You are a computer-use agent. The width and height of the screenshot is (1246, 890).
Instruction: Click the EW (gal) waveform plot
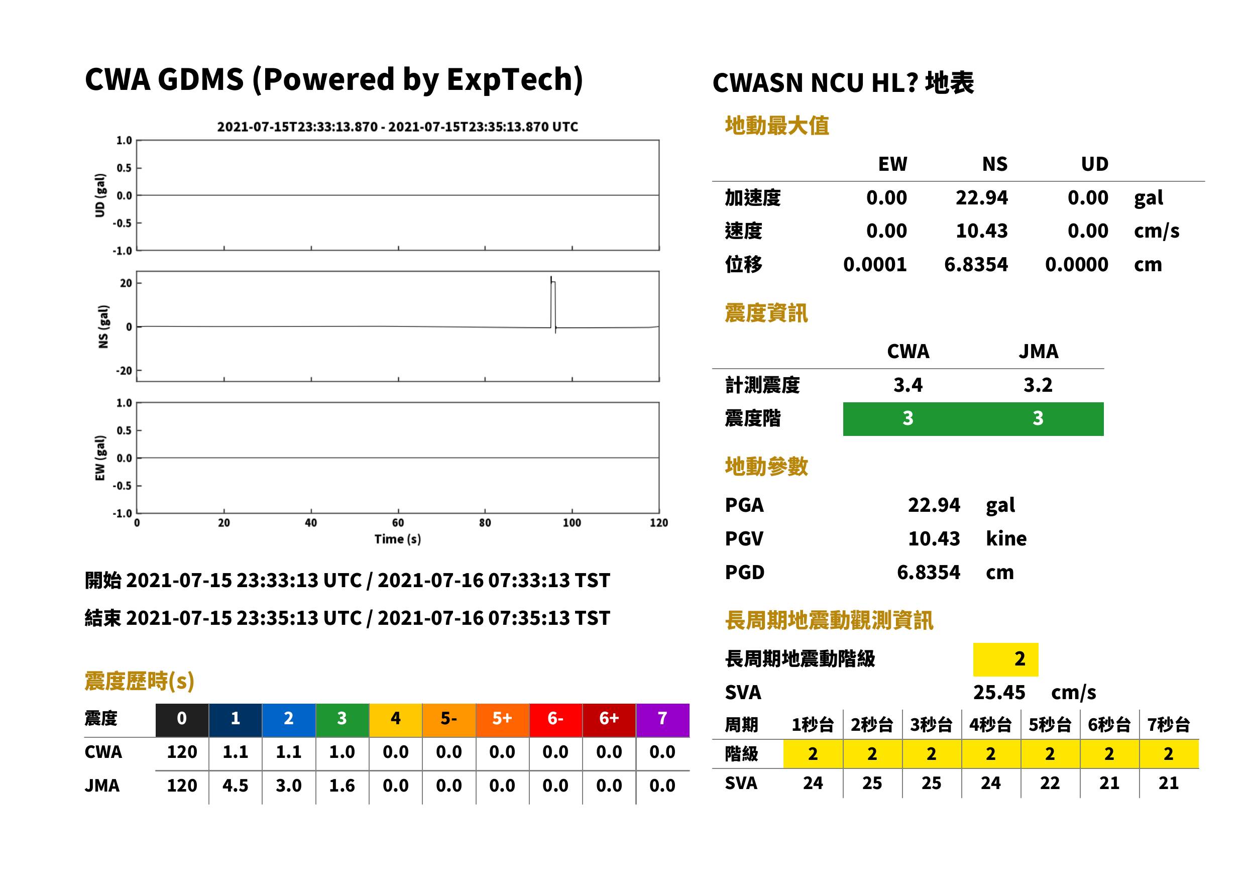[x=398, y=458]
